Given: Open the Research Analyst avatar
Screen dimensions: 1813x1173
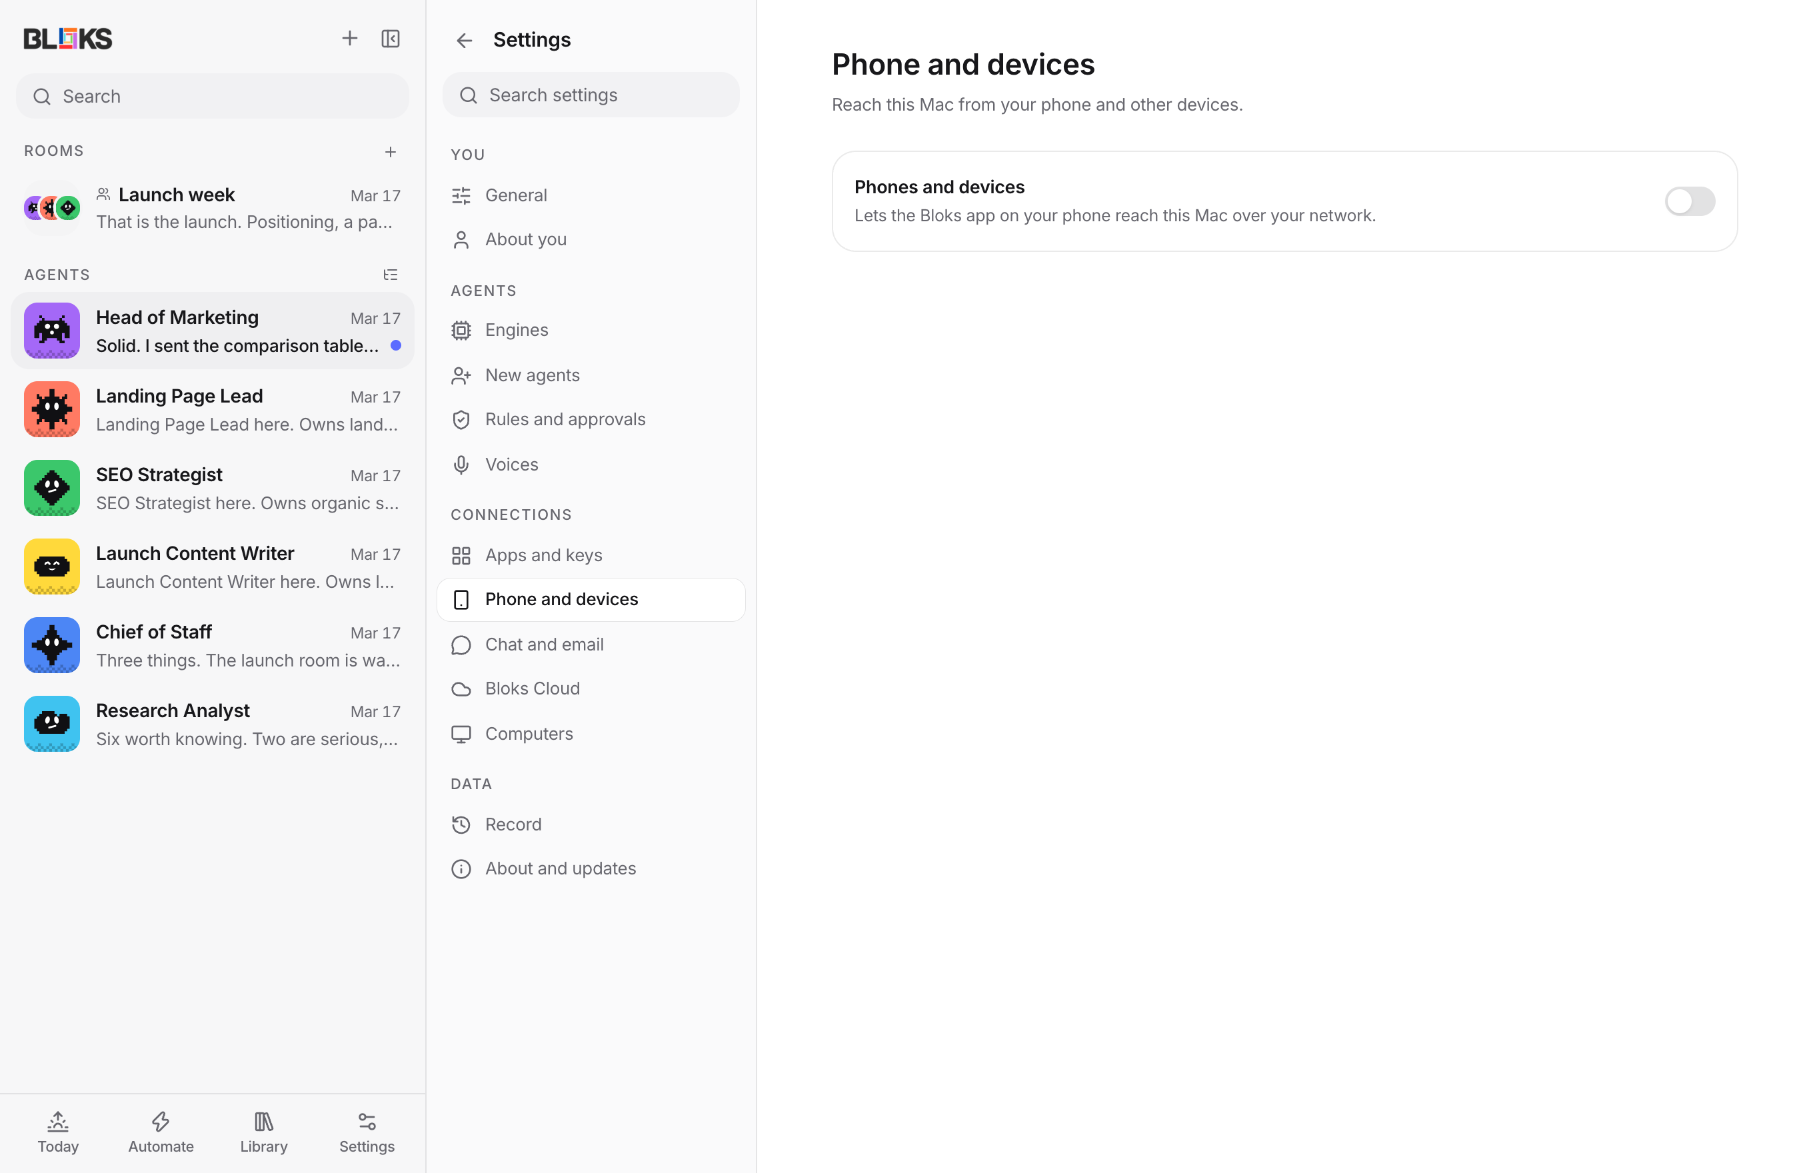Looking at the screenshot, I should [52, 724].
